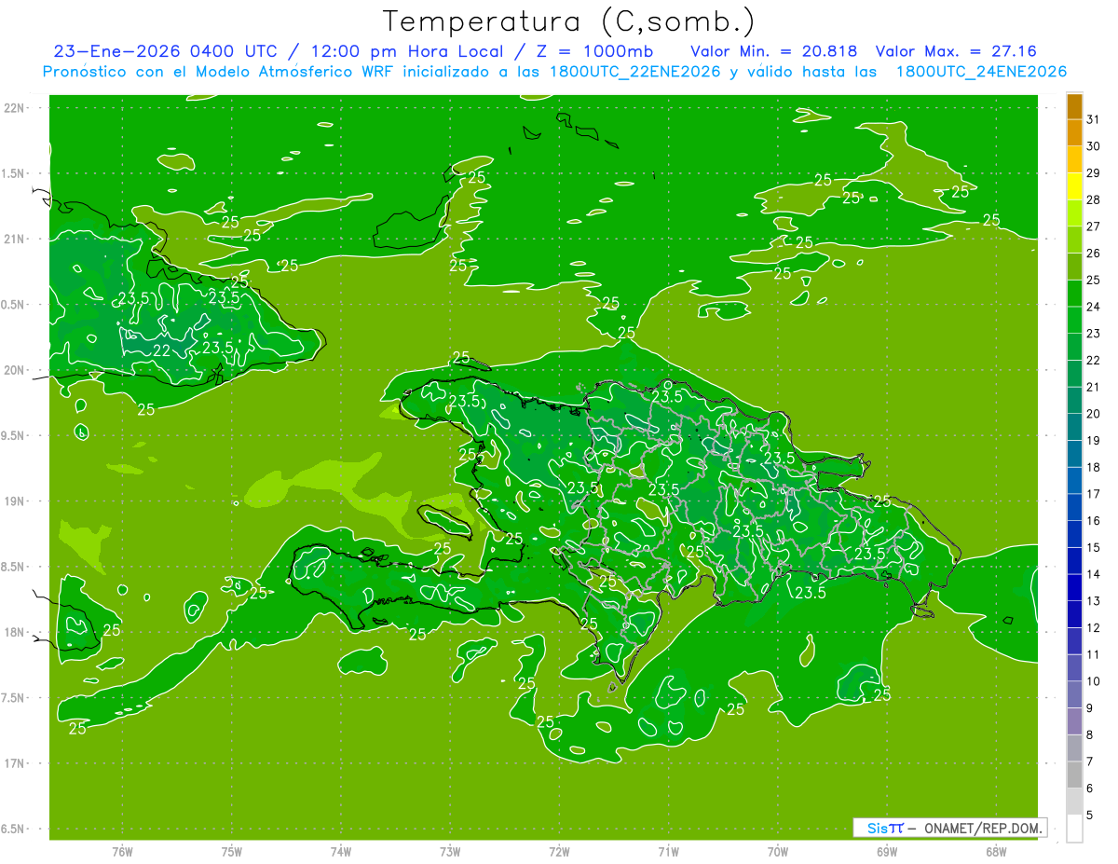The width and height of the screenshot is (1118, 864).
Task: Click the 74W longitude axis label
Action: tap(341, 852)
